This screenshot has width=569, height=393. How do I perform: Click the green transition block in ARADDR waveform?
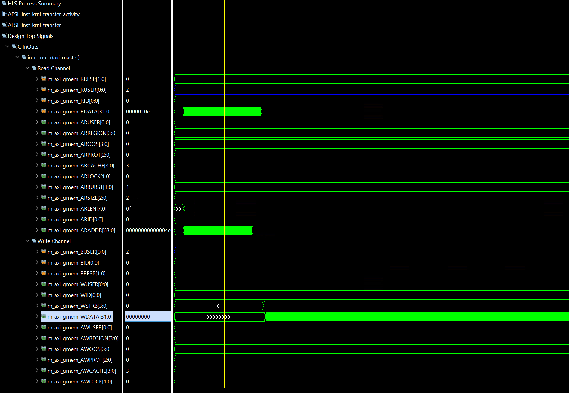(x=218, y=230)
